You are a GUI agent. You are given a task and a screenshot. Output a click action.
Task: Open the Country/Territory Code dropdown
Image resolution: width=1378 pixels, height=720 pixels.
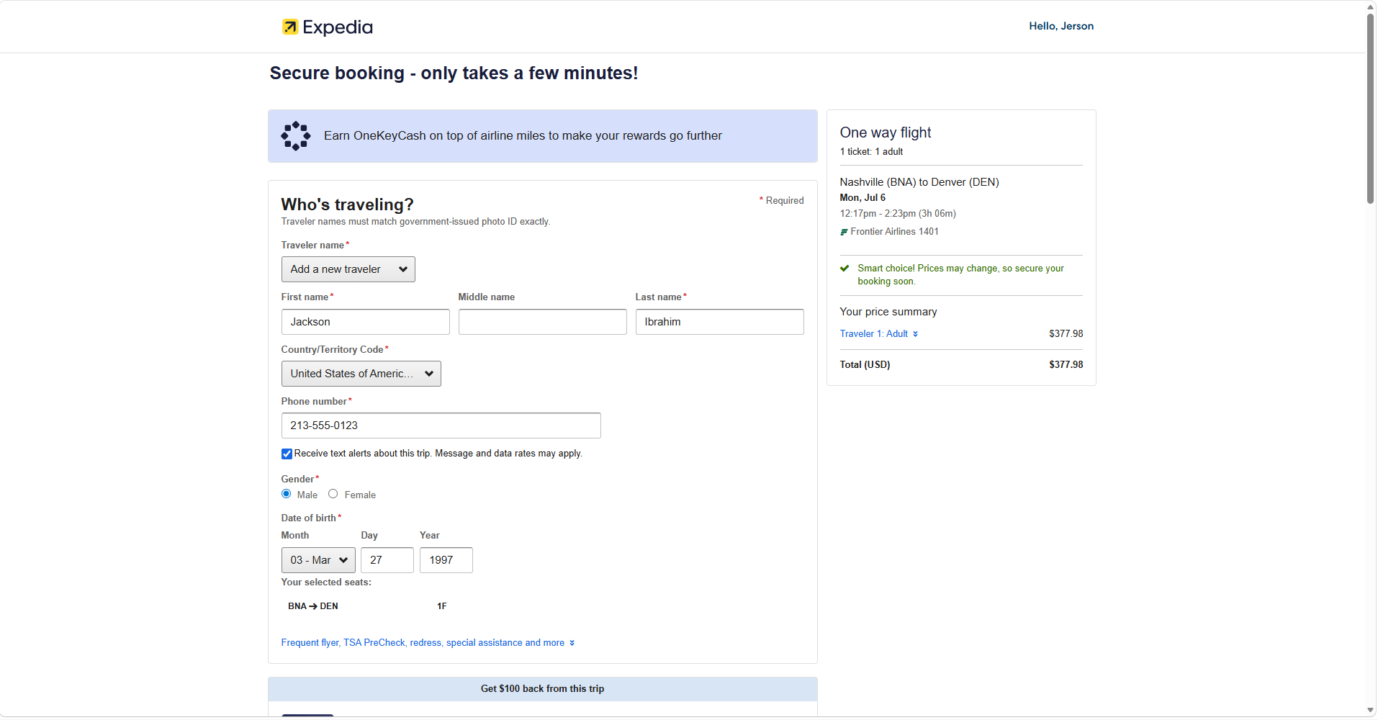361,374
